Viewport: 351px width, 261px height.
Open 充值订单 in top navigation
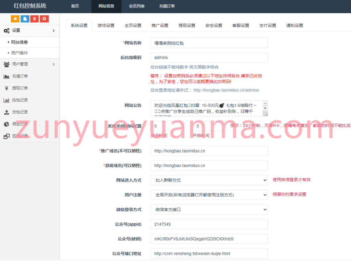click(x=167, y=6)
